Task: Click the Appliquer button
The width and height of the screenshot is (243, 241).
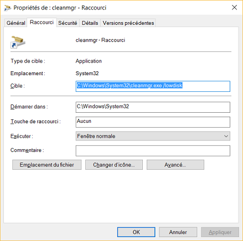Action: [220, 232]
